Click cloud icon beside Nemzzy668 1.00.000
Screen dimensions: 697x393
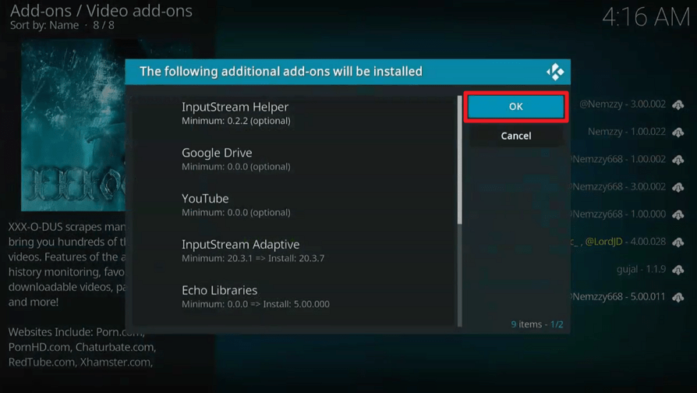[678, 214]
